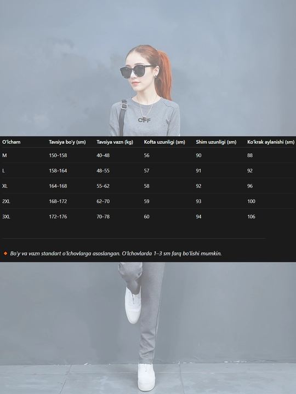Click chest value 100
The width and height of the screenshot is (296, 394).
tap(251, 201)
